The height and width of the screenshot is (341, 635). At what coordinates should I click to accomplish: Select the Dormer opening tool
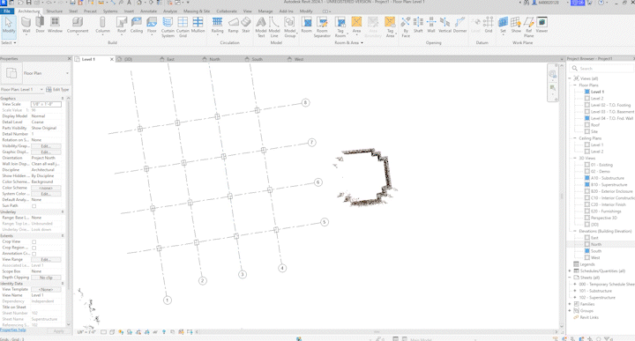(459, 25)
